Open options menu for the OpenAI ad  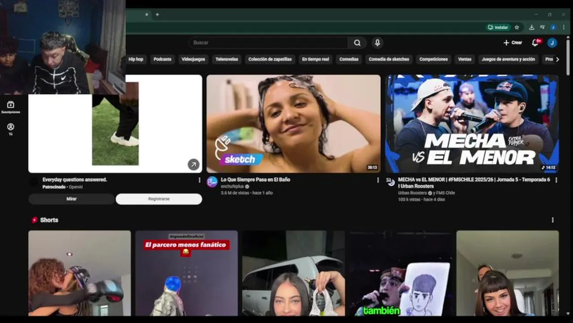coord(200,180)
